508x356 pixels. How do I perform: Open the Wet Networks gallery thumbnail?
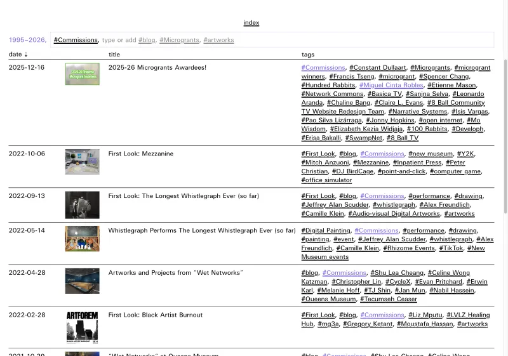83,281
